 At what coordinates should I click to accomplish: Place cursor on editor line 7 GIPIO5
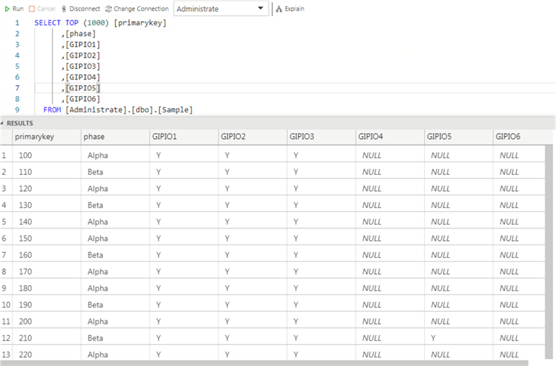click(x=83, y=88)
